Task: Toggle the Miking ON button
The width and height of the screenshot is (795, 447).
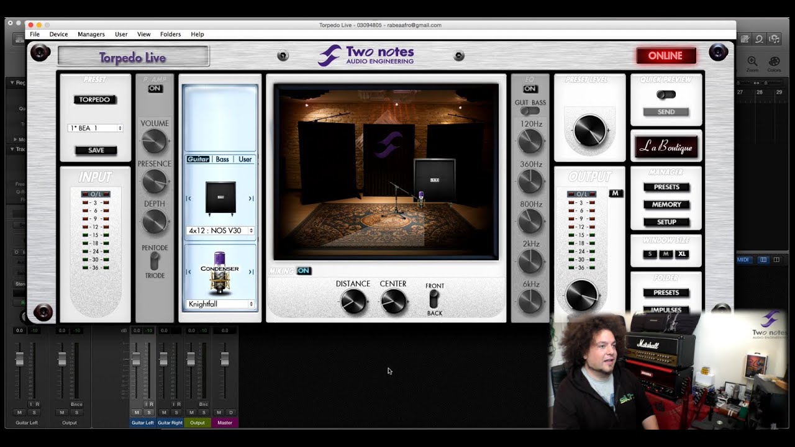Action: tap(304, 271)
